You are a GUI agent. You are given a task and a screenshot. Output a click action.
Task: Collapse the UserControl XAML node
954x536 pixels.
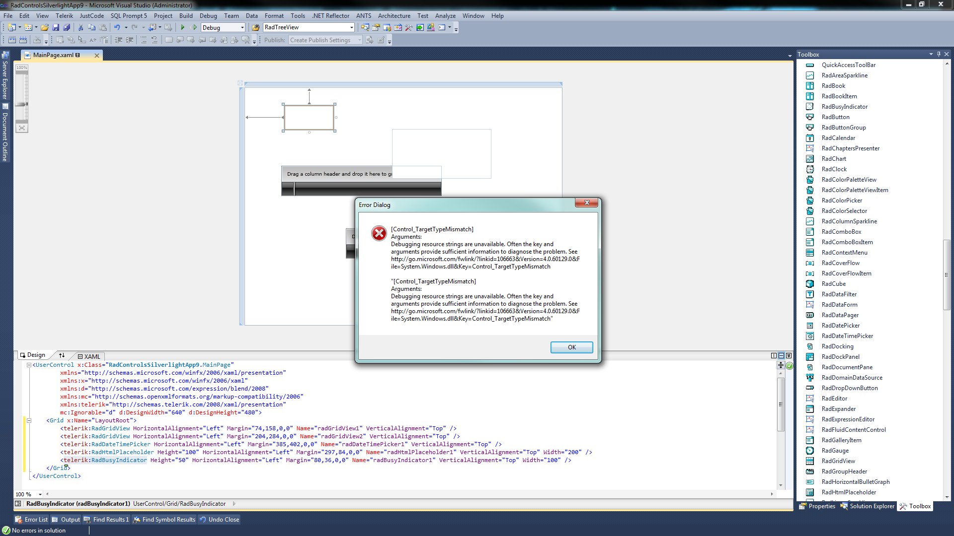[x=29, y=365]
